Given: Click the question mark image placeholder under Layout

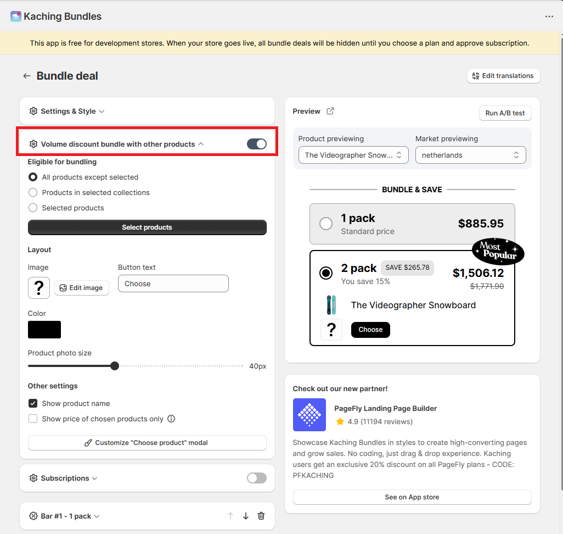Looking at the screenshot, I should click(x=39, y=288).
